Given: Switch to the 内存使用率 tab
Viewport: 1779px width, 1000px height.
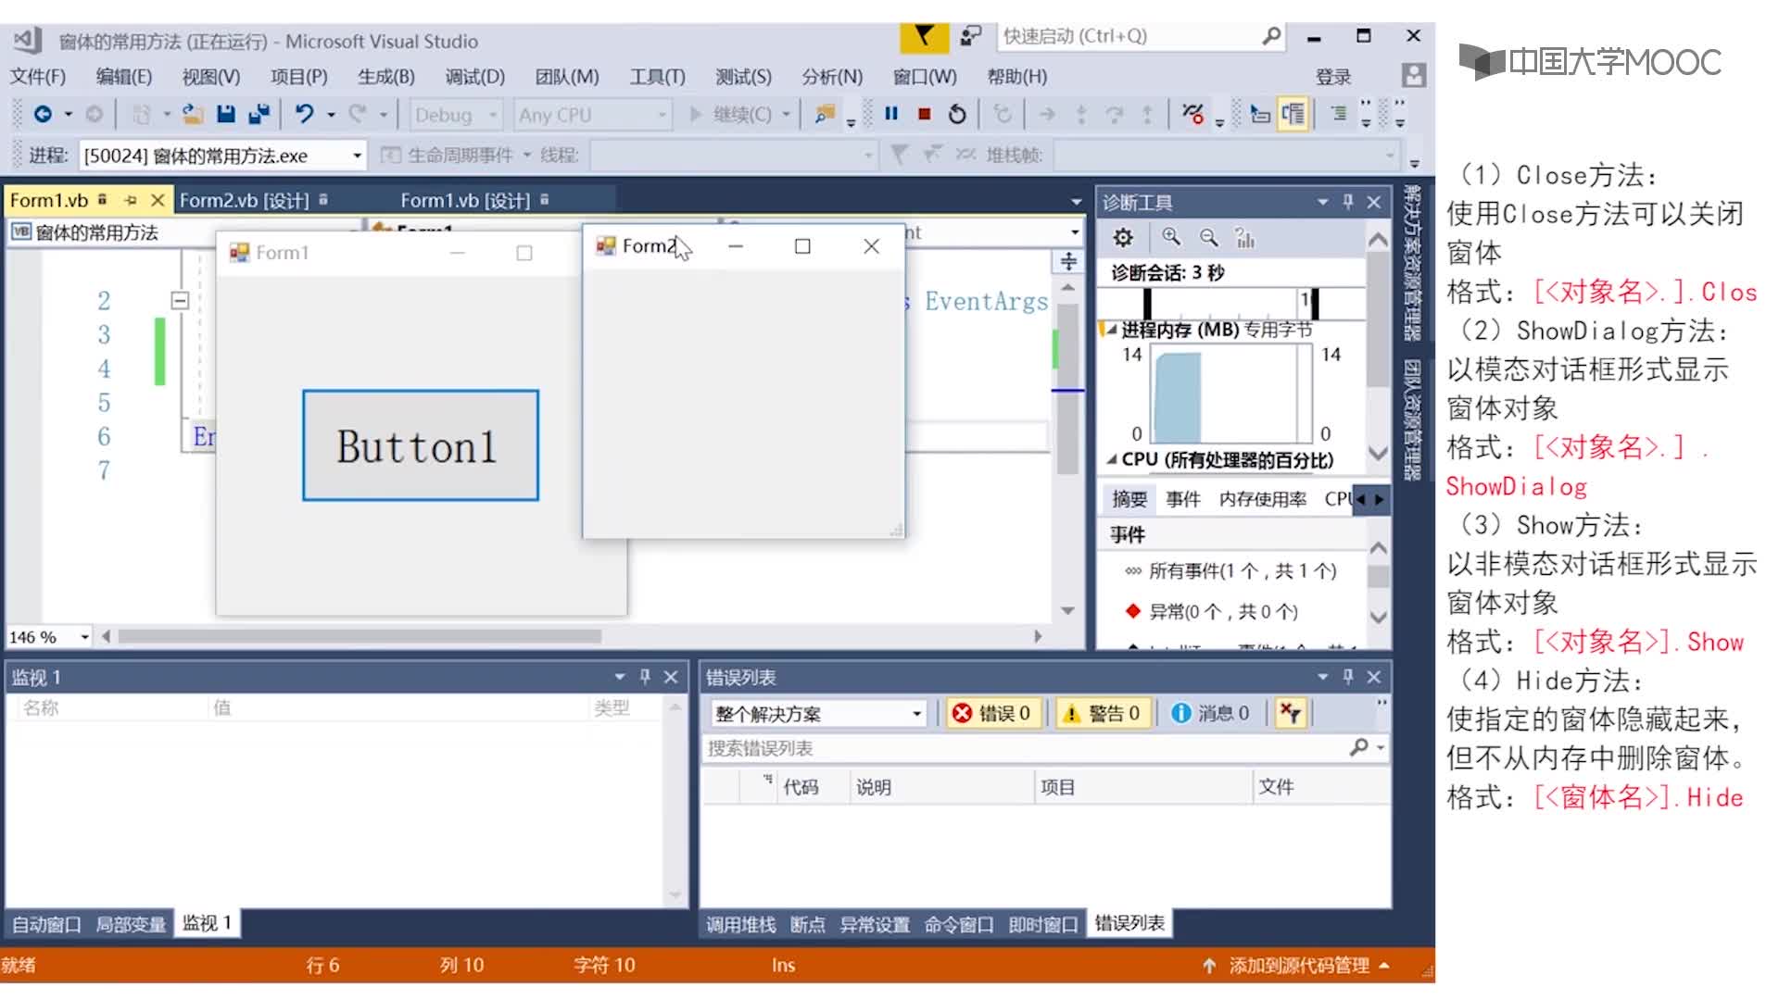Looking at the screenshot, I should (1262, 499).
